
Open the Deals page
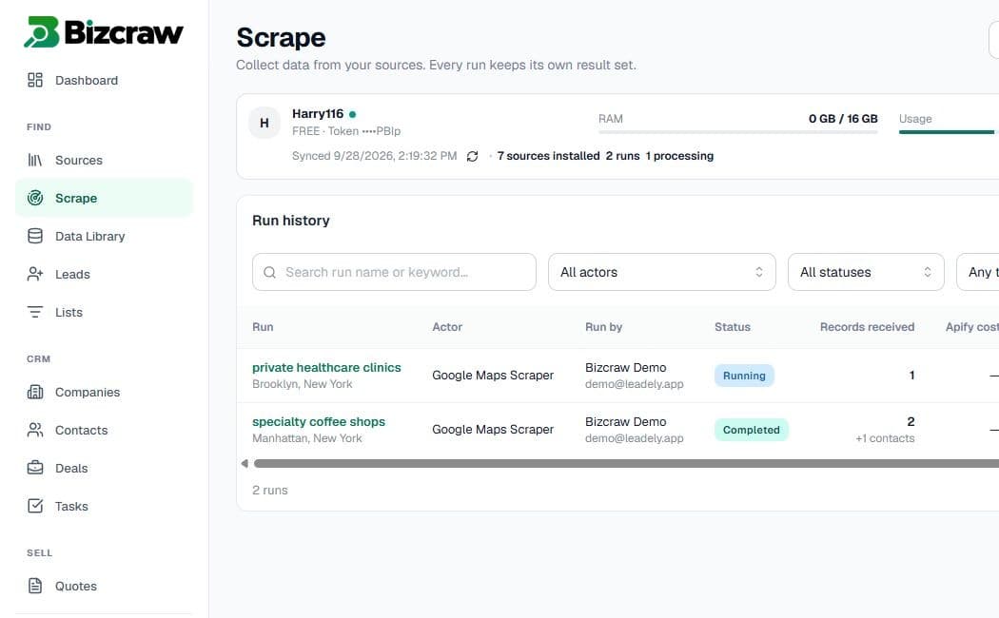(104, 468)
